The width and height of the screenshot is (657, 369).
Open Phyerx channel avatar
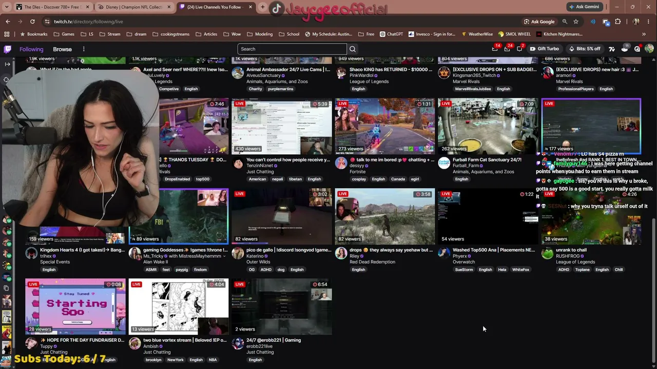[444, 253]
